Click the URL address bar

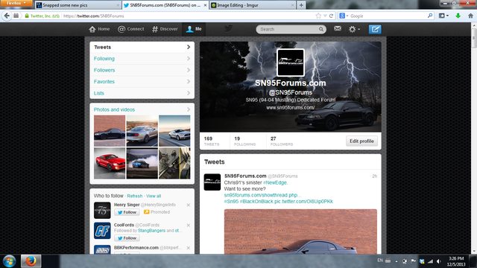click(x=189, y=16)
